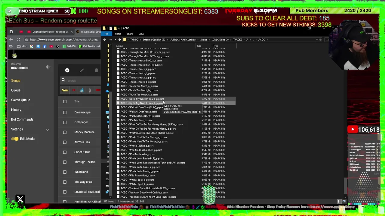Tick the checkbox for Through The Iris

(x=65, y=162)
